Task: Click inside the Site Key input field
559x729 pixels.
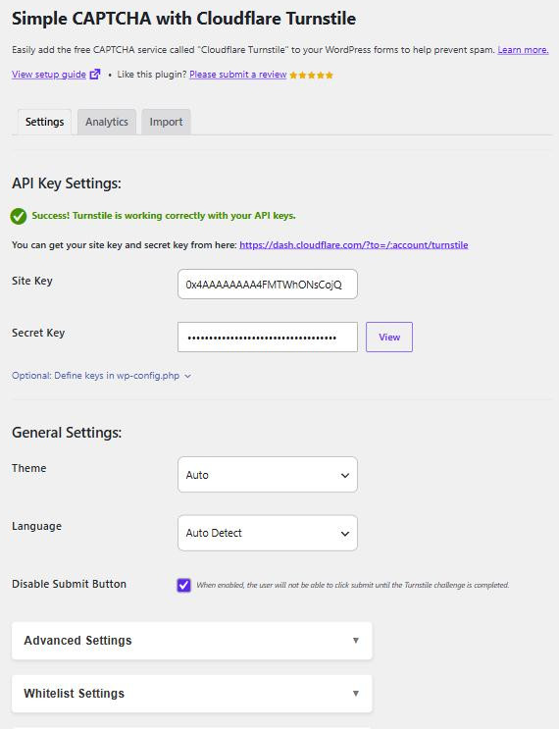Action: pyautogui.click(x=268, y=285)
